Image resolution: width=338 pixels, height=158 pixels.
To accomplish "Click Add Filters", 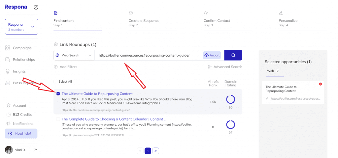I will pyautogui.click(x=66, y=67).
